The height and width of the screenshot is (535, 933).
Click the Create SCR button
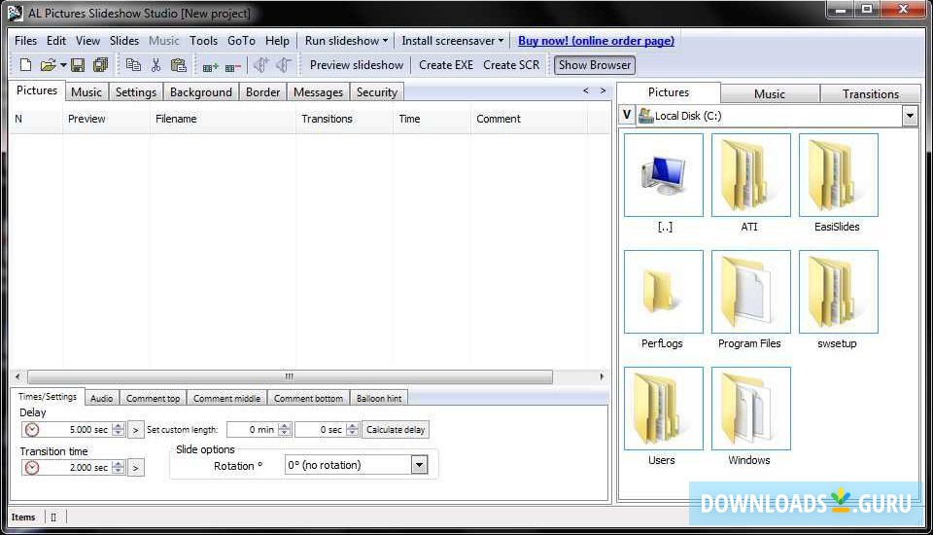click(511, 65)
